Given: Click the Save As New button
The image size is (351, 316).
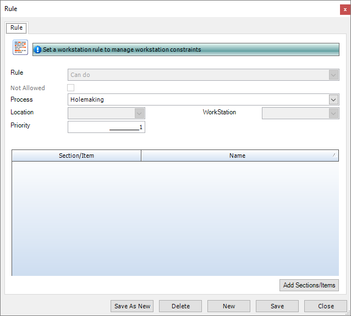Looking at the screenshot, I should tap(132, 306).
